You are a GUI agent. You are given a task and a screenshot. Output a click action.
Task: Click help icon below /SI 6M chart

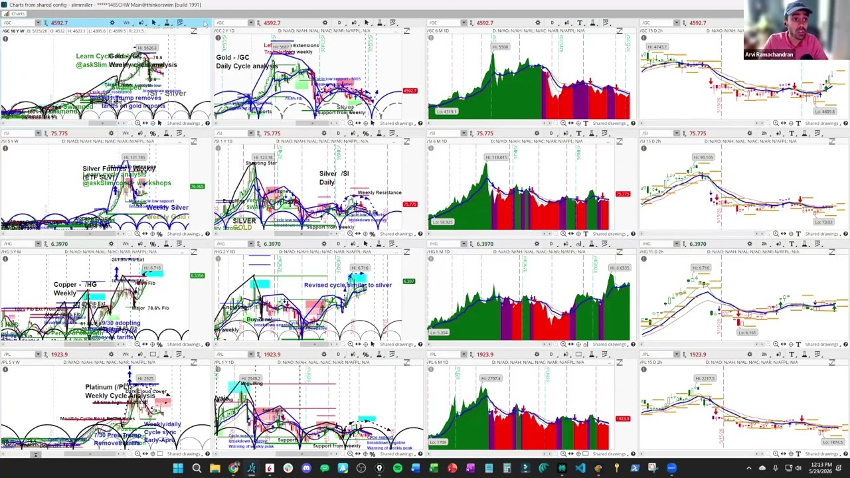pyautogui.click(x=633, y=234)
